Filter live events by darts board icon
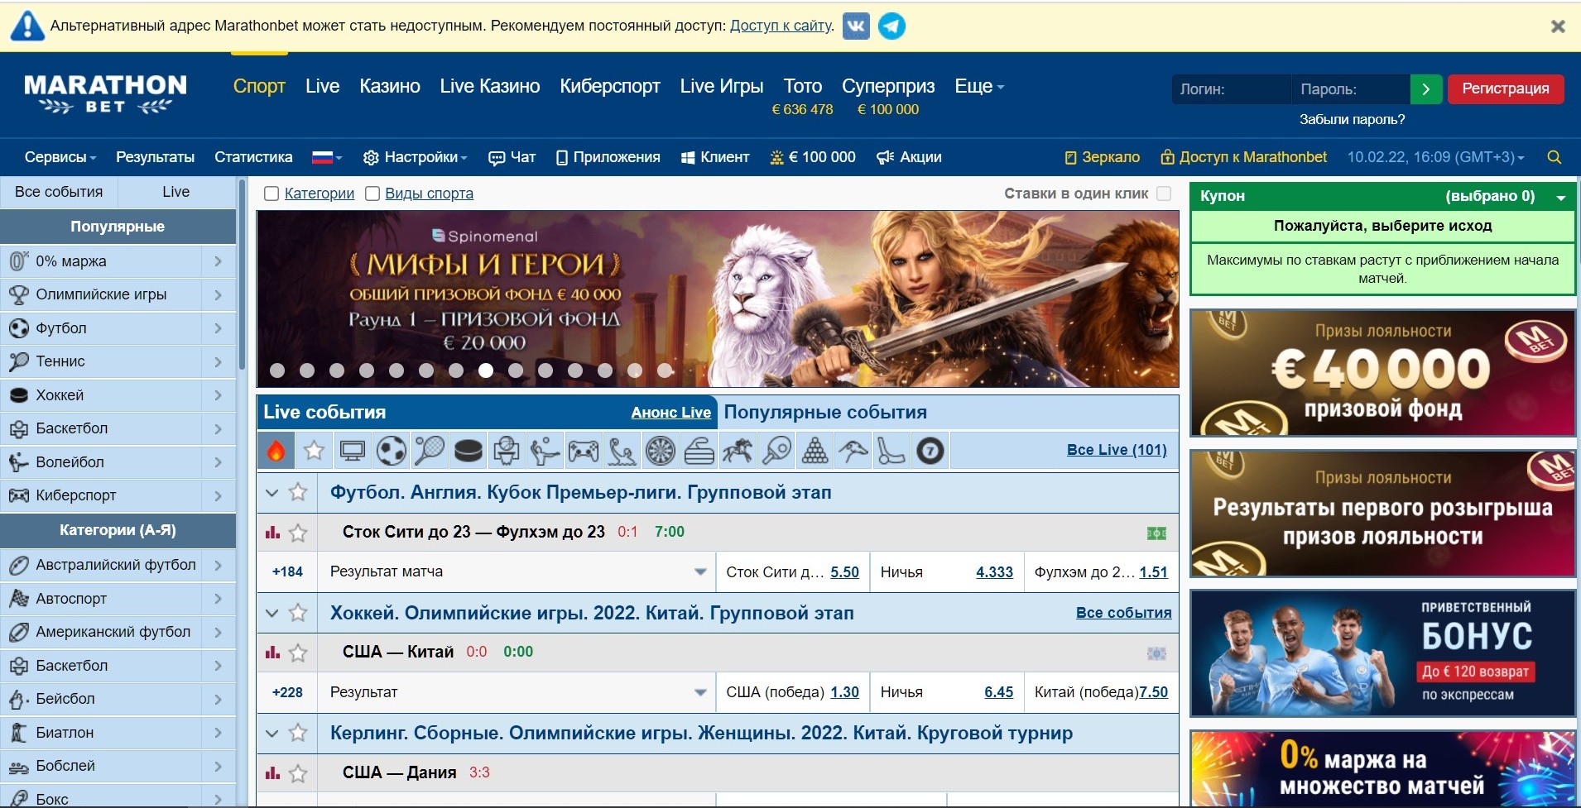This screenshot has width=1581, height=808. point(661,451)
